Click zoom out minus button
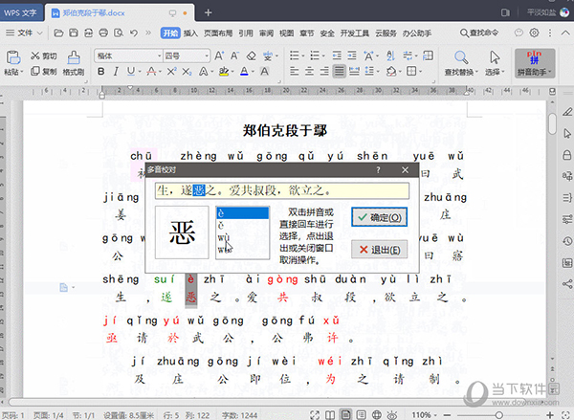 pyautogui.click(x=447, y=415)
